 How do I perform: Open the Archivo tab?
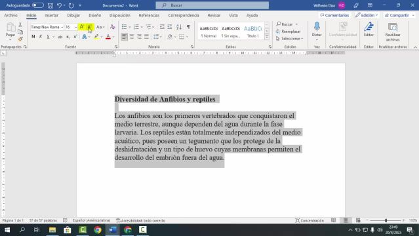[x=10, y=15]
